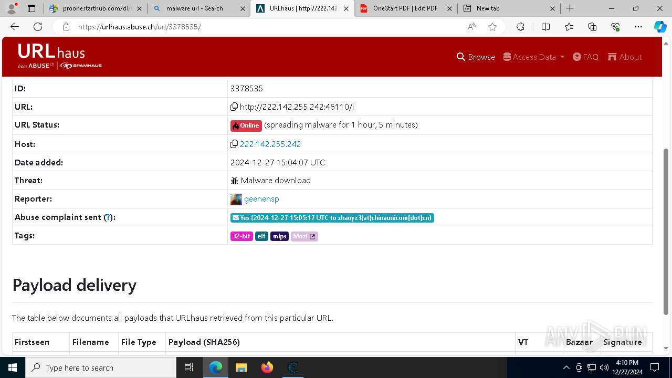
Task: Click the Browse magnifier icon
Action: click(x=461, y=57)
